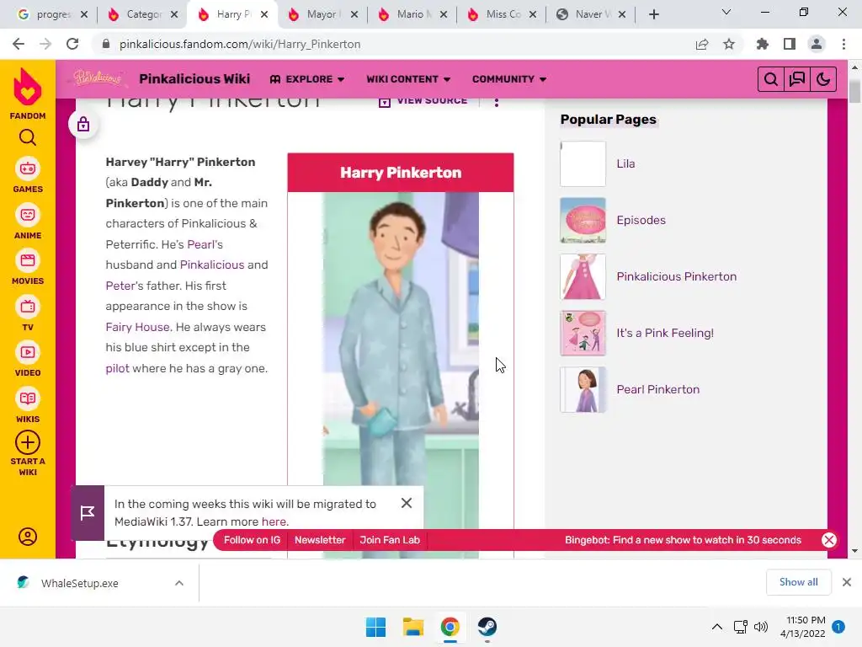Share this page icon in address bar

[x=702, y=44]
